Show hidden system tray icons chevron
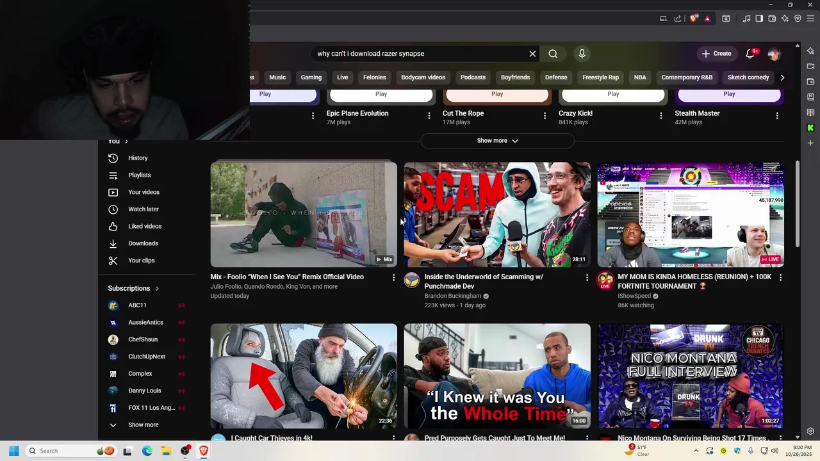820x461 pixels. pos(696,451)
